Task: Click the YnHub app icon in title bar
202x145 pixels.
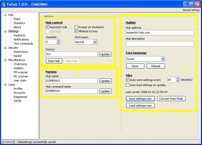Action: pyautogui.click(x=4, y=4)
